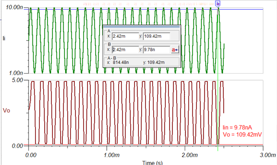Viewport: 277px width, 165px height.
Task: Click cursor A's y field showing 109.42m
Action: click(x=157, y=36)
